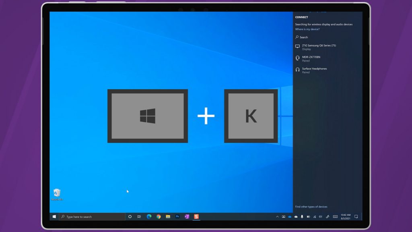Launch Microsoft Edge from the taskbar

pyautogui.click(x=149, y=217)
